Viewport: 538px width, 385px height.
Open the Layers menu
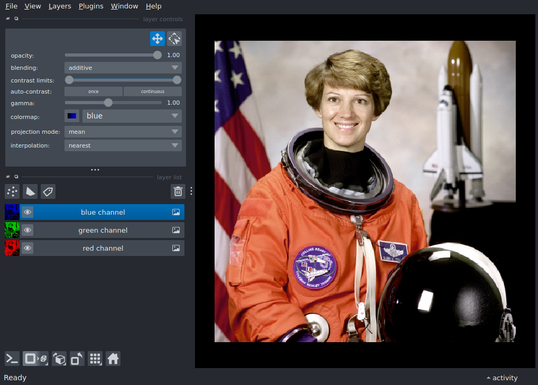(x=60, y=6)
